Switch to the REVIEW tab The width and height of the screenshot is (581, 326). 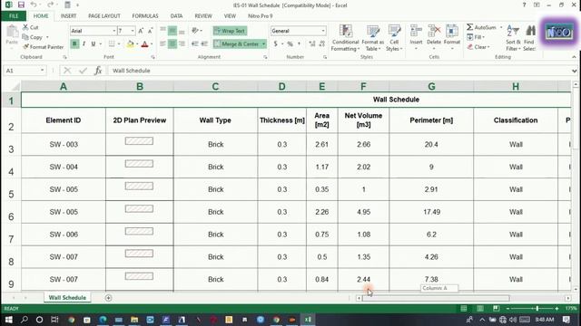(203, 16)
